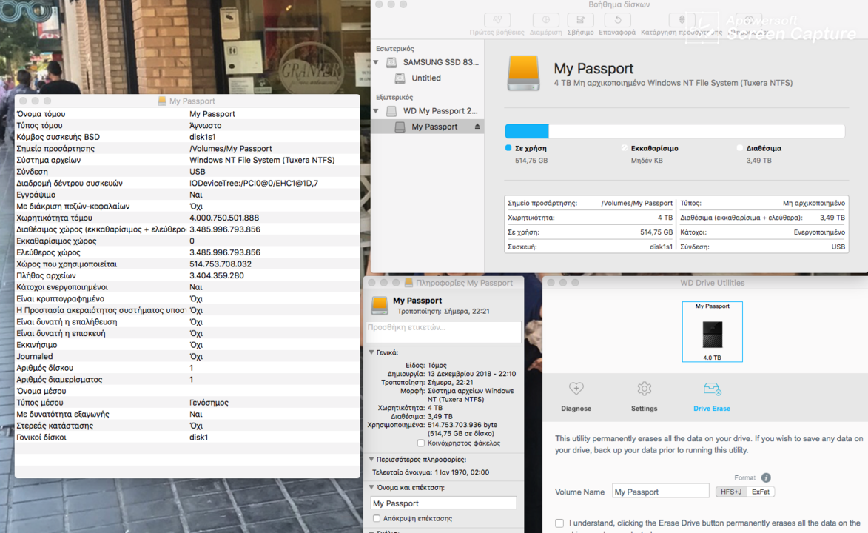Click the Κατάργηση προσάρτησης toolbar icon

click(682, 20)
